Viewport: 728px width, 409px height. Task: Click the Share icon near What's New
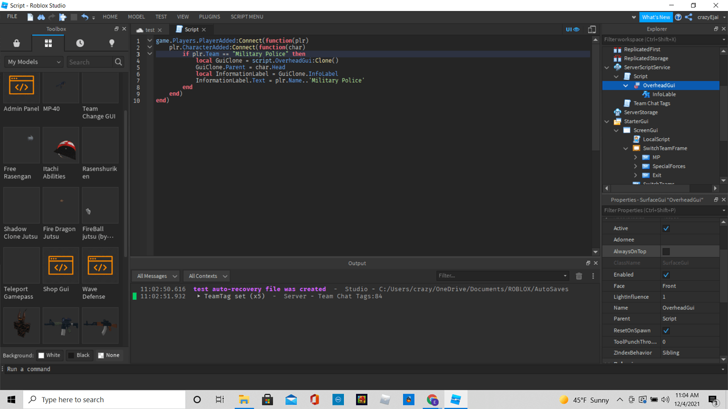pyautogui.click(x=688, y=17)
